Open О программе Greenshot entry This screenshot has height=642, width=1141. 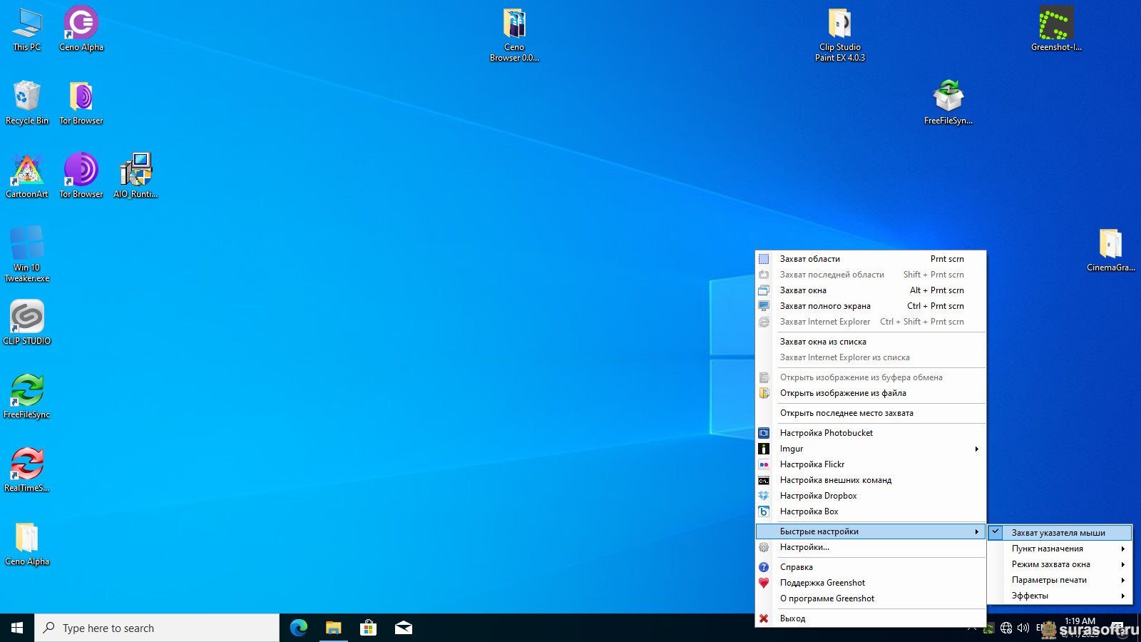point(827,598)
